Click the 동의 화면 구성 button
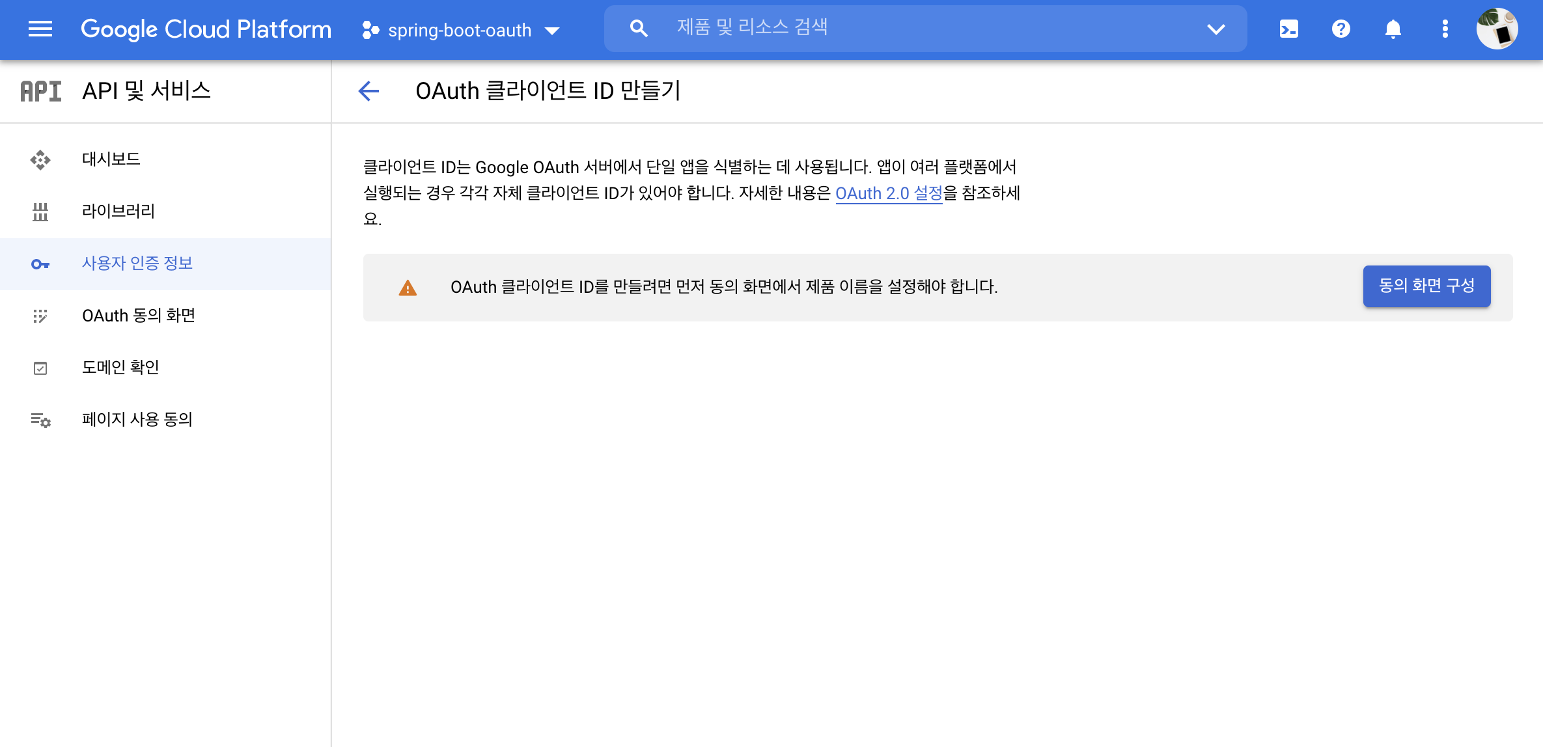The width and height of the screenshot is (1543, 747). click(1426, 286)
